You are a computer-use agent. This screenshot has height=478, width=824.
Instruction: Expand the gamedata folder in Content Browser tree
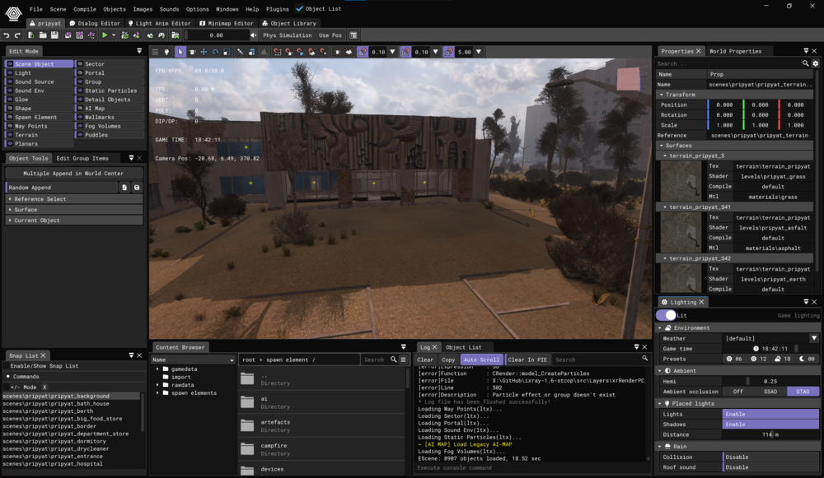(x=157, y=369)
